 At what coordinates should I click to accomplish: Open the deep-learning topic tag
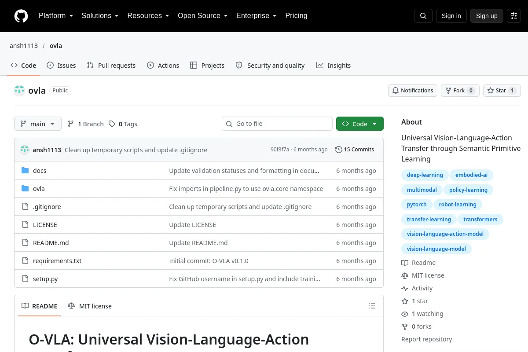coord(425,175)
